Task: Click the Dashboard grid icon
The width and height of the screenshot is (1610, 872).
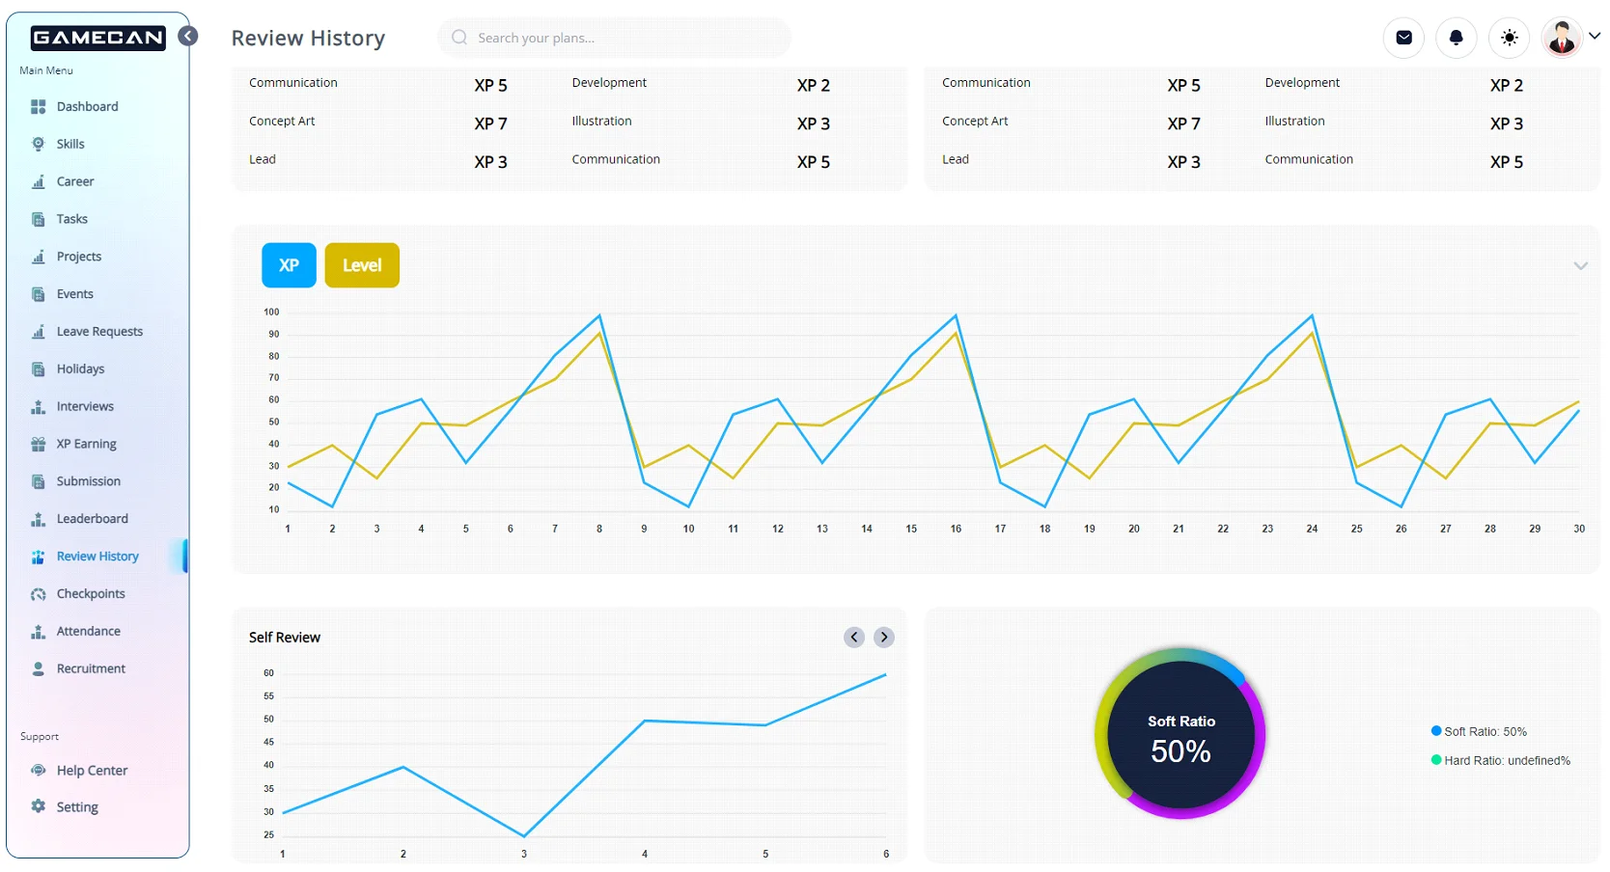Action: point(39,107)
